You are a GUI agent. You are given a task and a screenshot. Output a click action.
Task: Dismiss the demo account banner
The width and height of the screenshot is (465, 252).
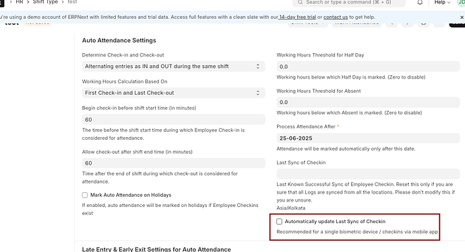462,17
